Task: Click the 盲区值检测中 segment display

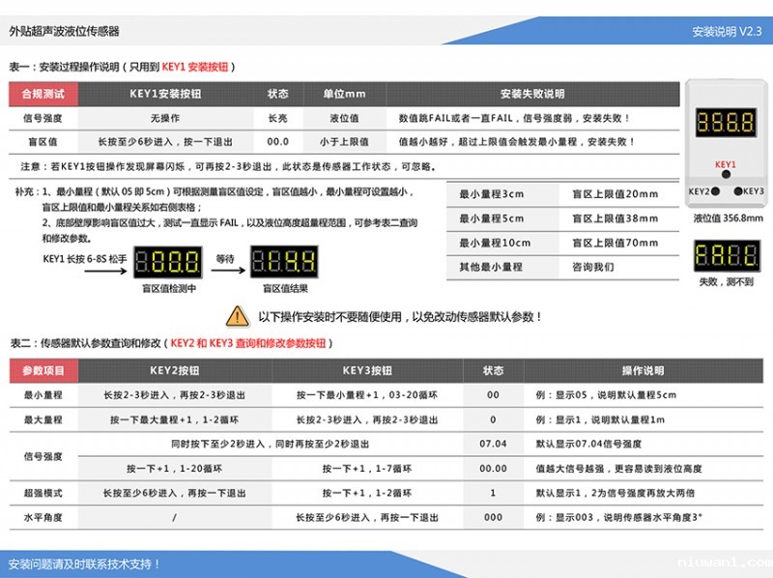Action: pos(169,262)
